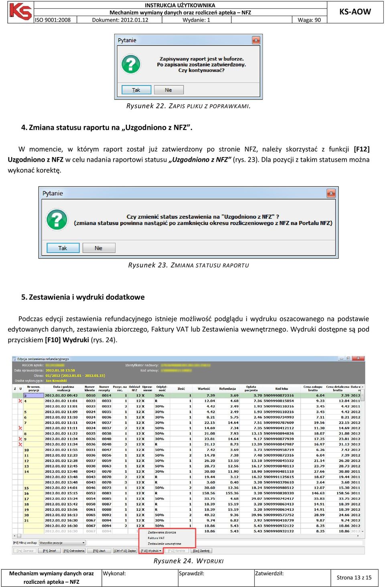This screenshot has width=385, height=587.
Task: Click the Refundacja column header
Action: [227, 388]
